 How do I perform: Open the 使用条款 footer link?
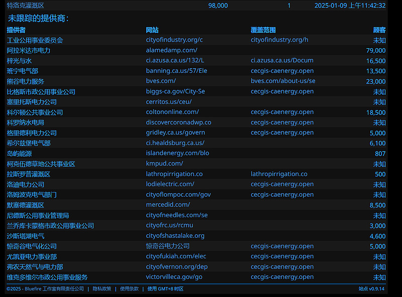click(130, 289)
